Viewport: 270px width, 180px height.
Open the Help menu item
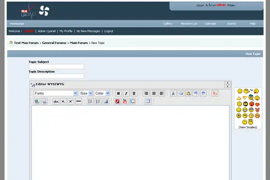(x=253, y=24)
